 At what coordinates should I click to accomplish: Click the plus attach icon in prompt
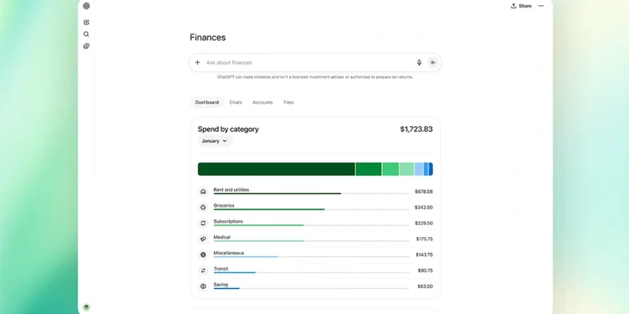(x=197, y=63)
